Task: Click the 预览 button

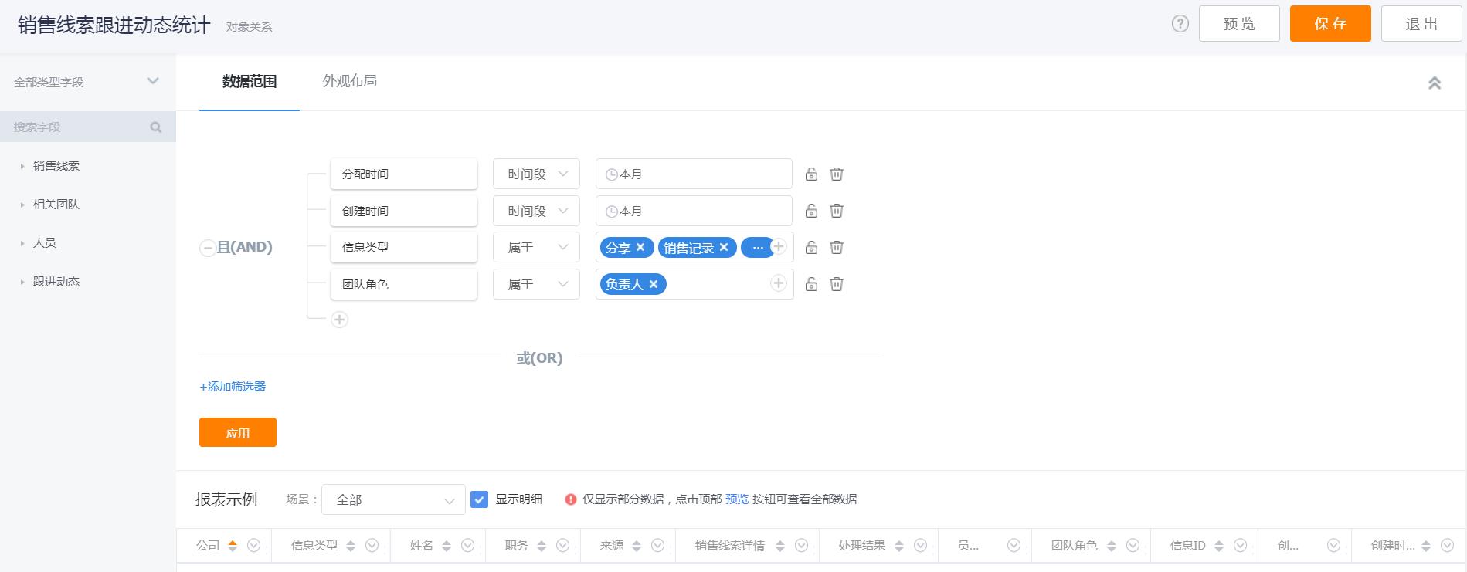Action: pyautogui.click(x=1239, y=24)
